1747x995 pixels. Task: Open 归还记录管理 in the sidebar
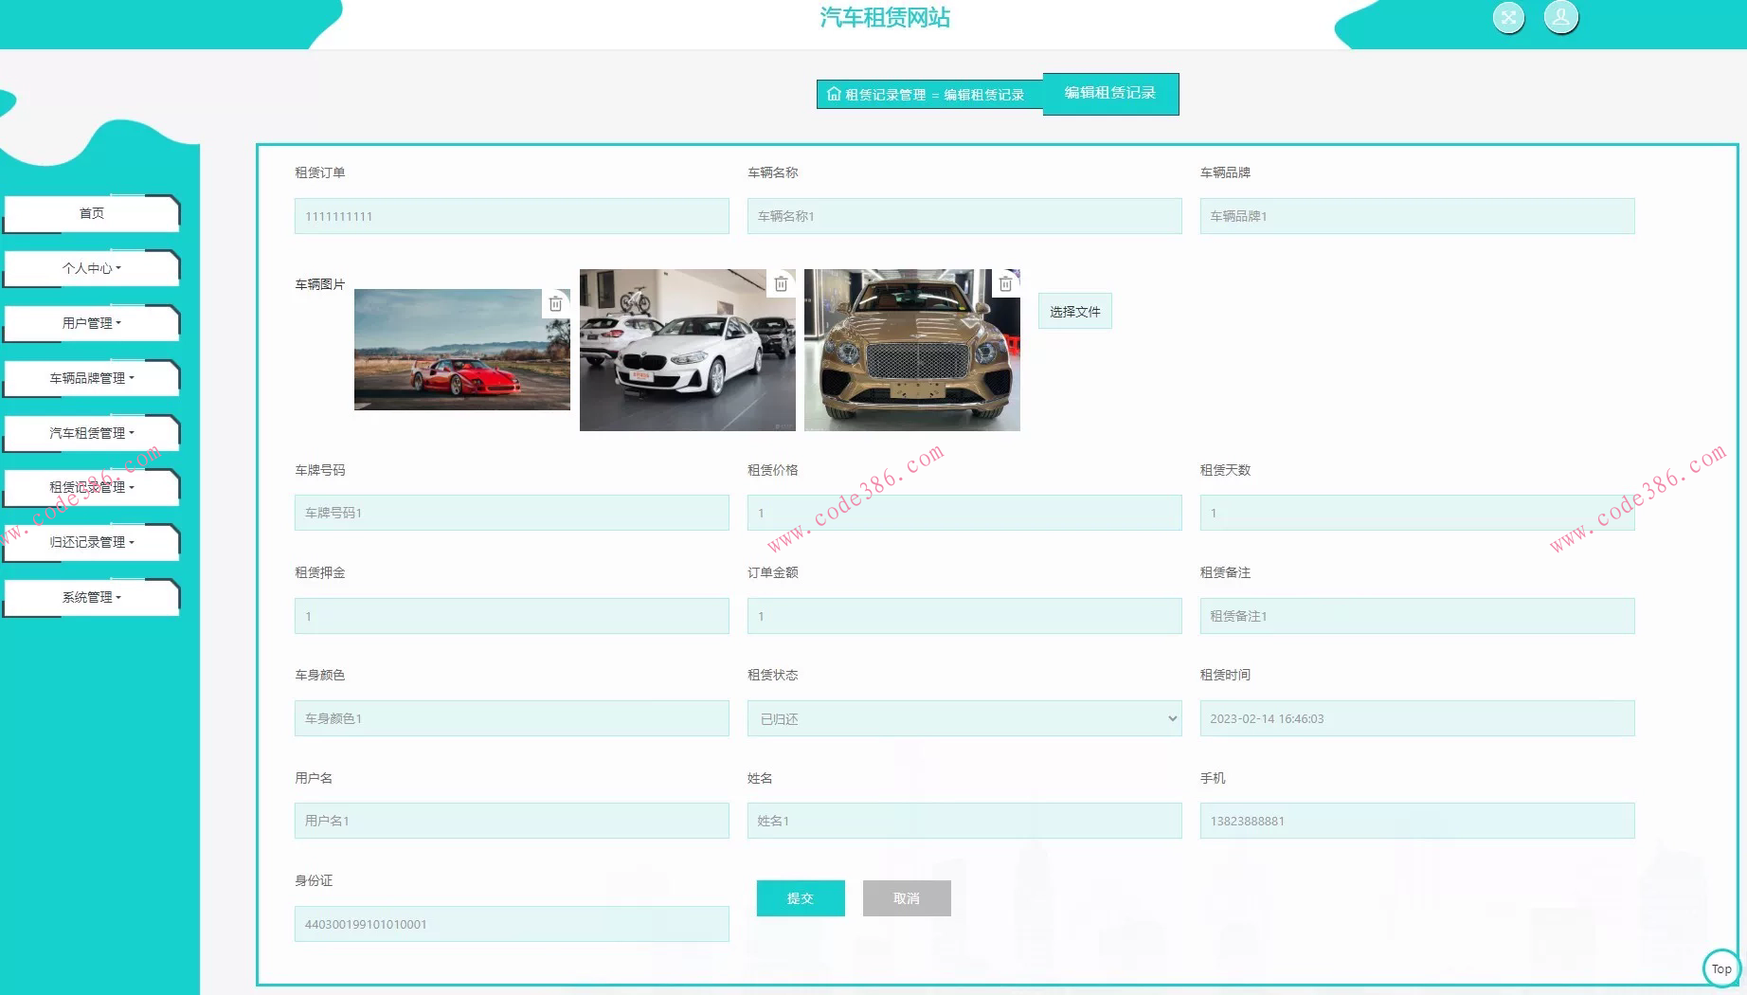(x=92, y=542)
